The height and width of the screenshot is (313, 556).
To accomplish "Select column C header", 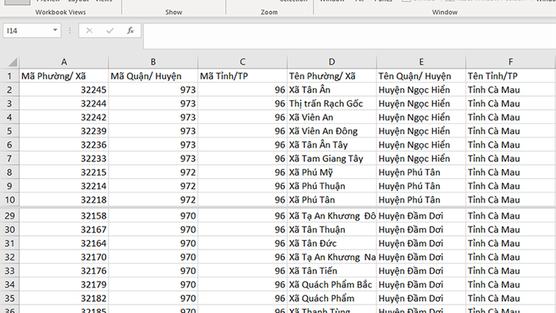I will click(x=242, y=62).
